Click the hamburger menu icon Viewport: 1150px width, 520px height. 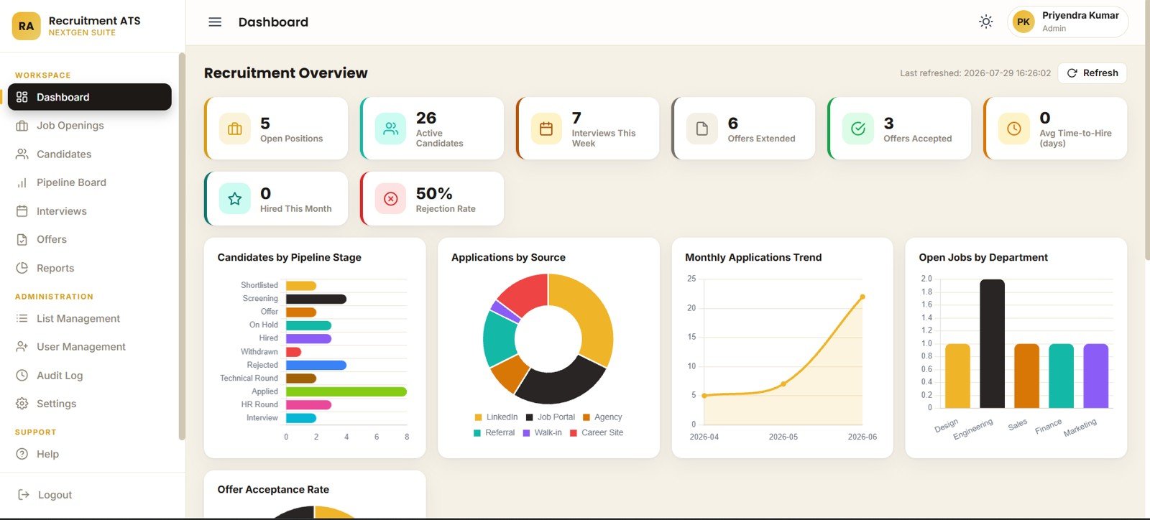coord(215,22)
